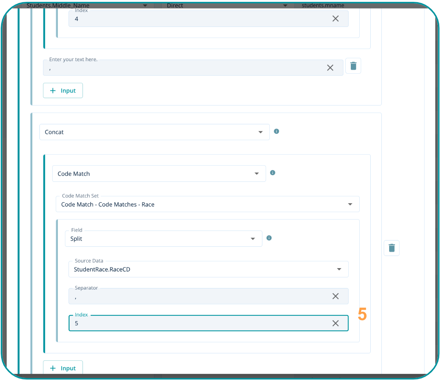Click the info icon beside Code Match

[273, 173]
